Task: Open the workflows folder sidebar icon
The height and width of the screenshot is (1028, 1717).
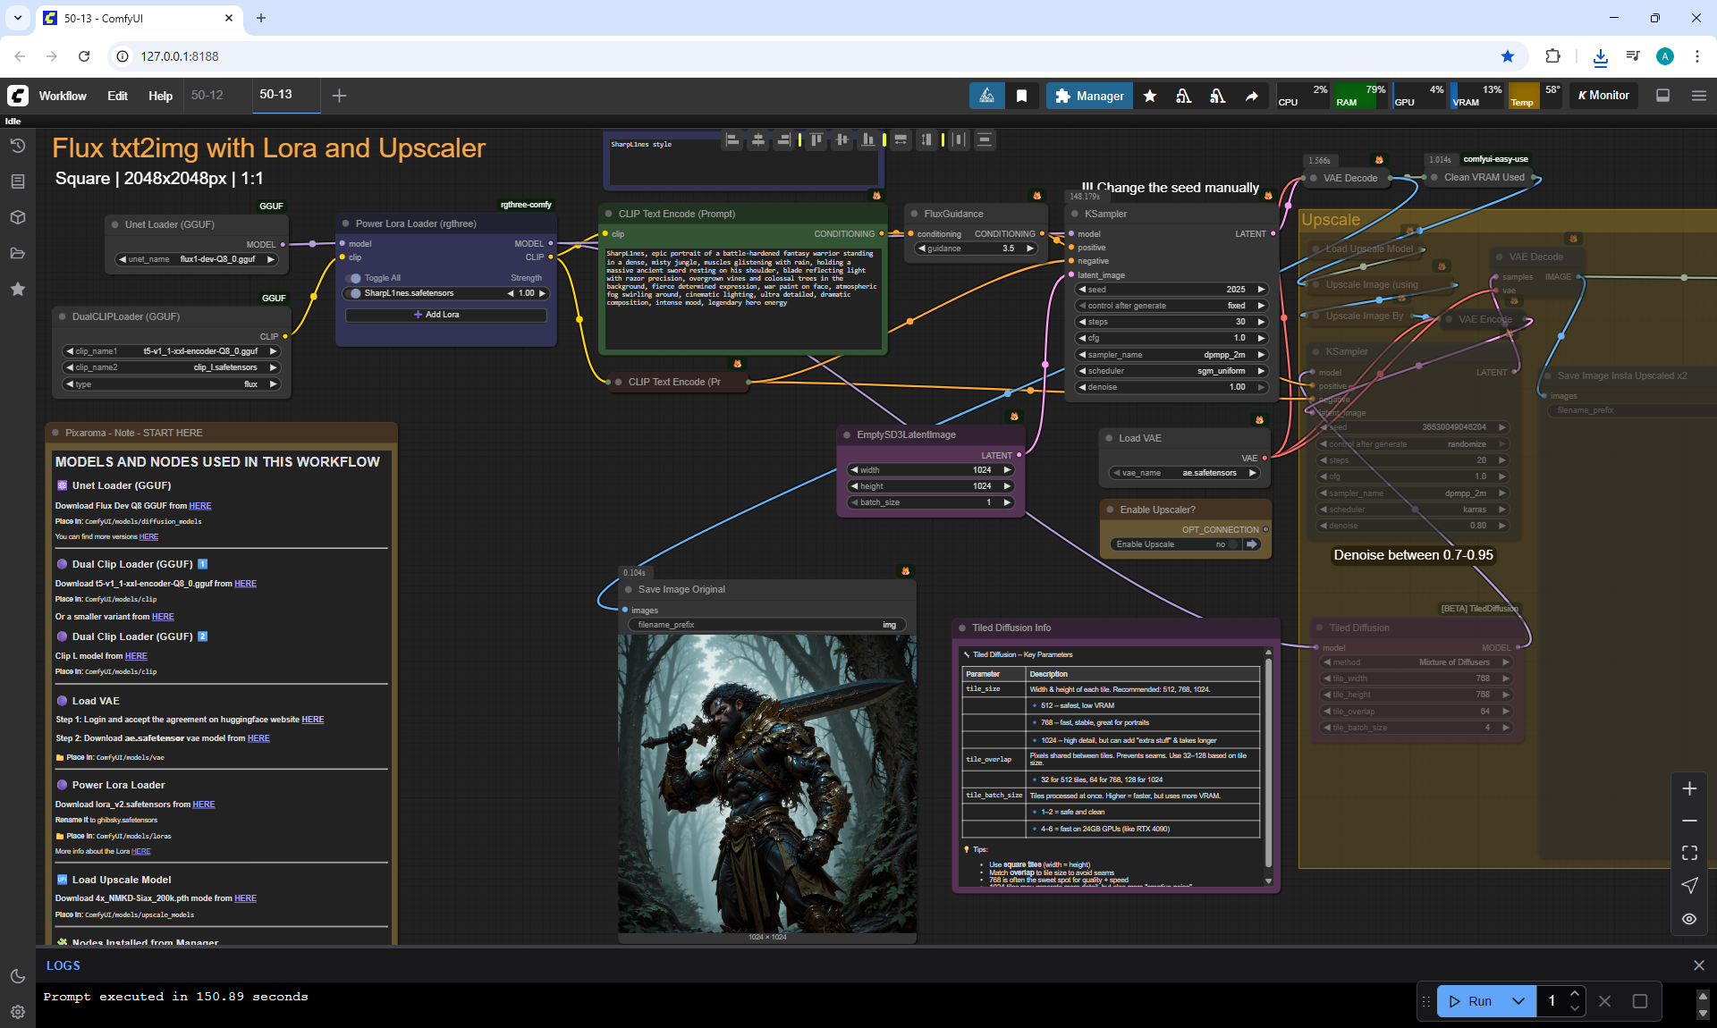Action: tap(17, 253)
